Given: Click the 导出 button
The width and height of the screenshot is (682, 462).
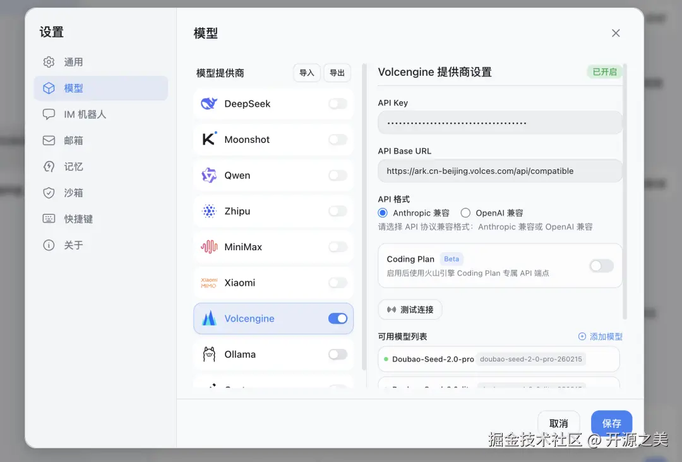Looking at the screenshot, I should click(337, 73).
